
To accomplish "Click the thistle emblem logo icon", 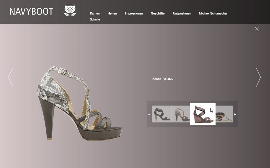I will [70, 10].
